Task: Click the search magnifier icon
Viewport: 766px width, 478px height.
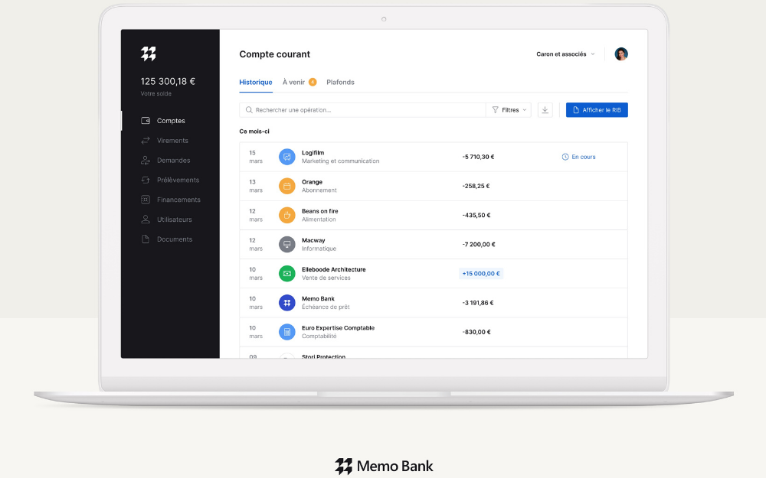Action: tap(249, 109)
